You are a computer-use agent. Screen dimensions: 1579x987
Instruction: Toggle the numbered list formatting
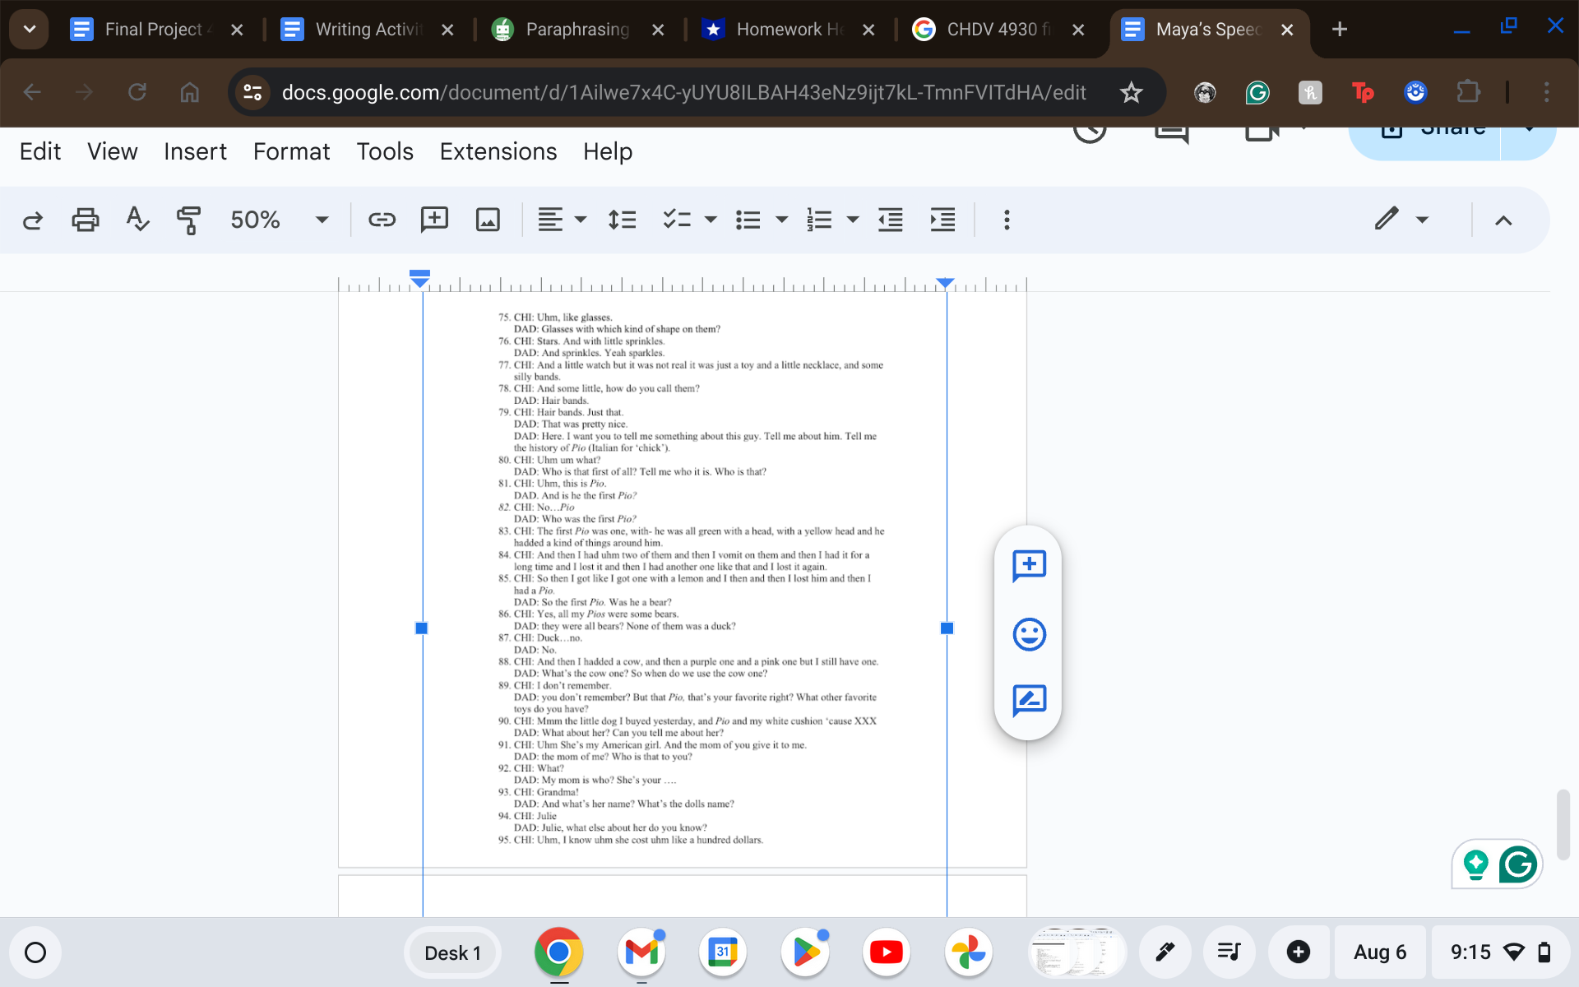tap(820, 220)
